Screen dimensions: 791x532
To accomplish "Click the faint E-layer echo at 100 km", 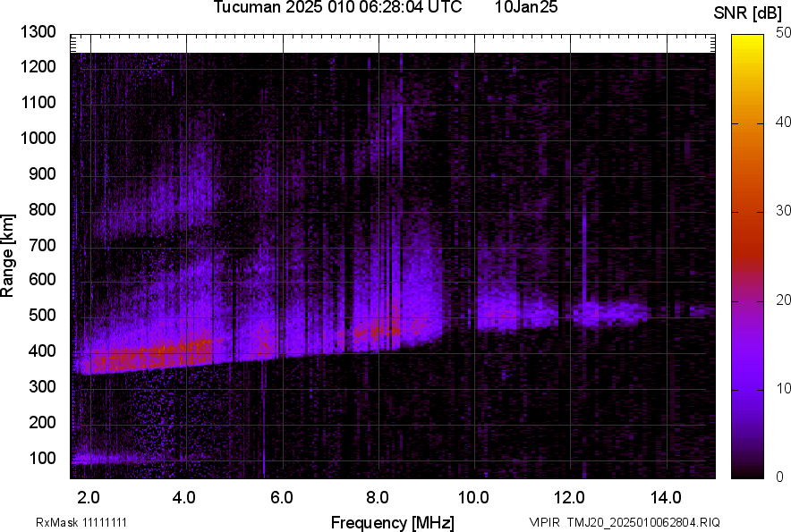I will point(107,459).
